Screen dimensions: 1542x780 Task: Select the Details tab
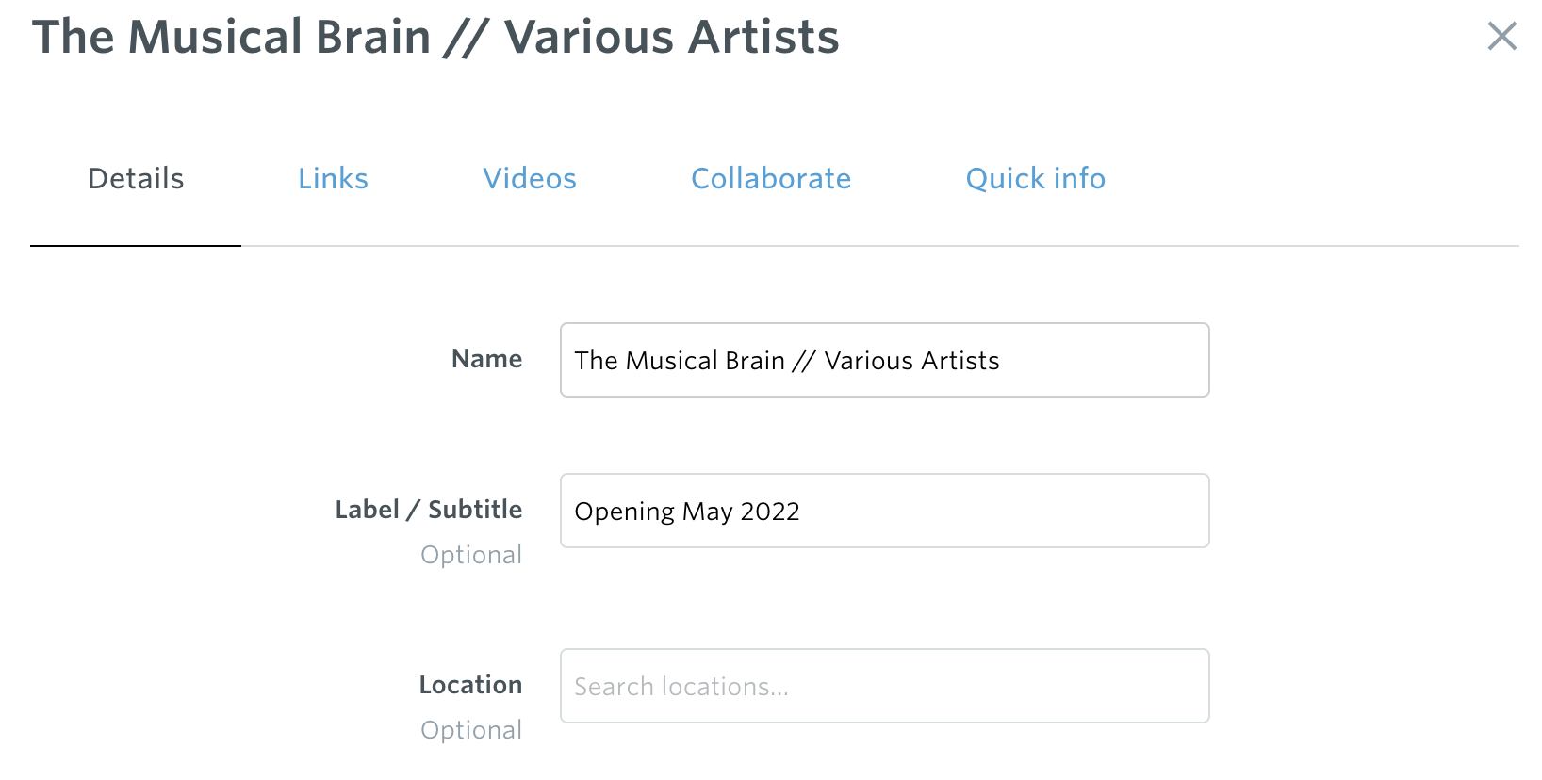coord(136,179)
